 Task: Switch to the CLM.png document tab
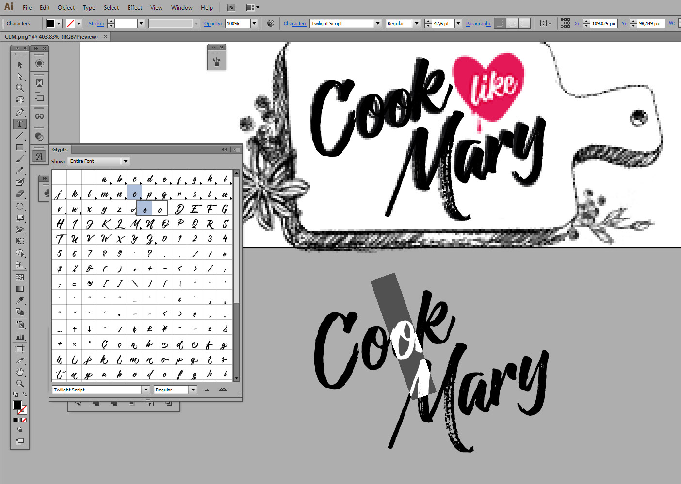click(51, 37)
